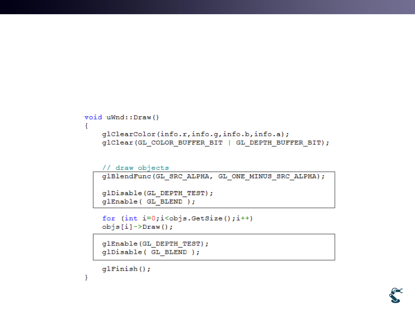Click the glEnable(GL_DEPTH_TEST) line
The width and height of the screenshot is (415, 311).
(x=155, y=244)
